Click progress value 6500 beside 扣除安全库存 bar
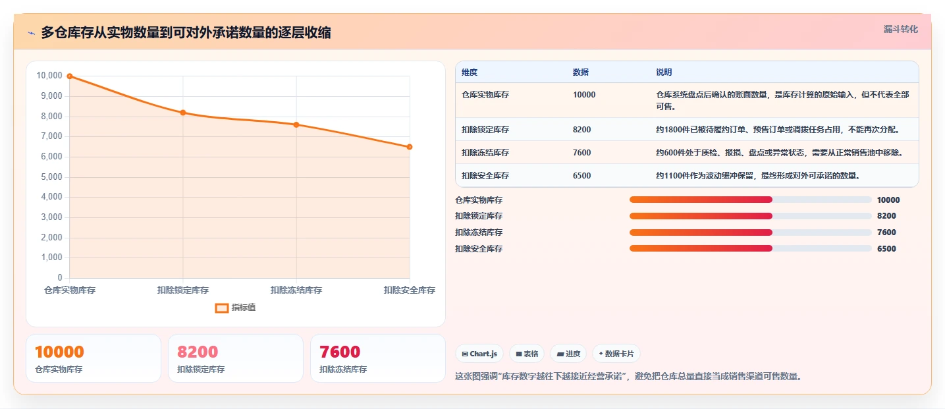The image size is (945, 409). [886, 249]
